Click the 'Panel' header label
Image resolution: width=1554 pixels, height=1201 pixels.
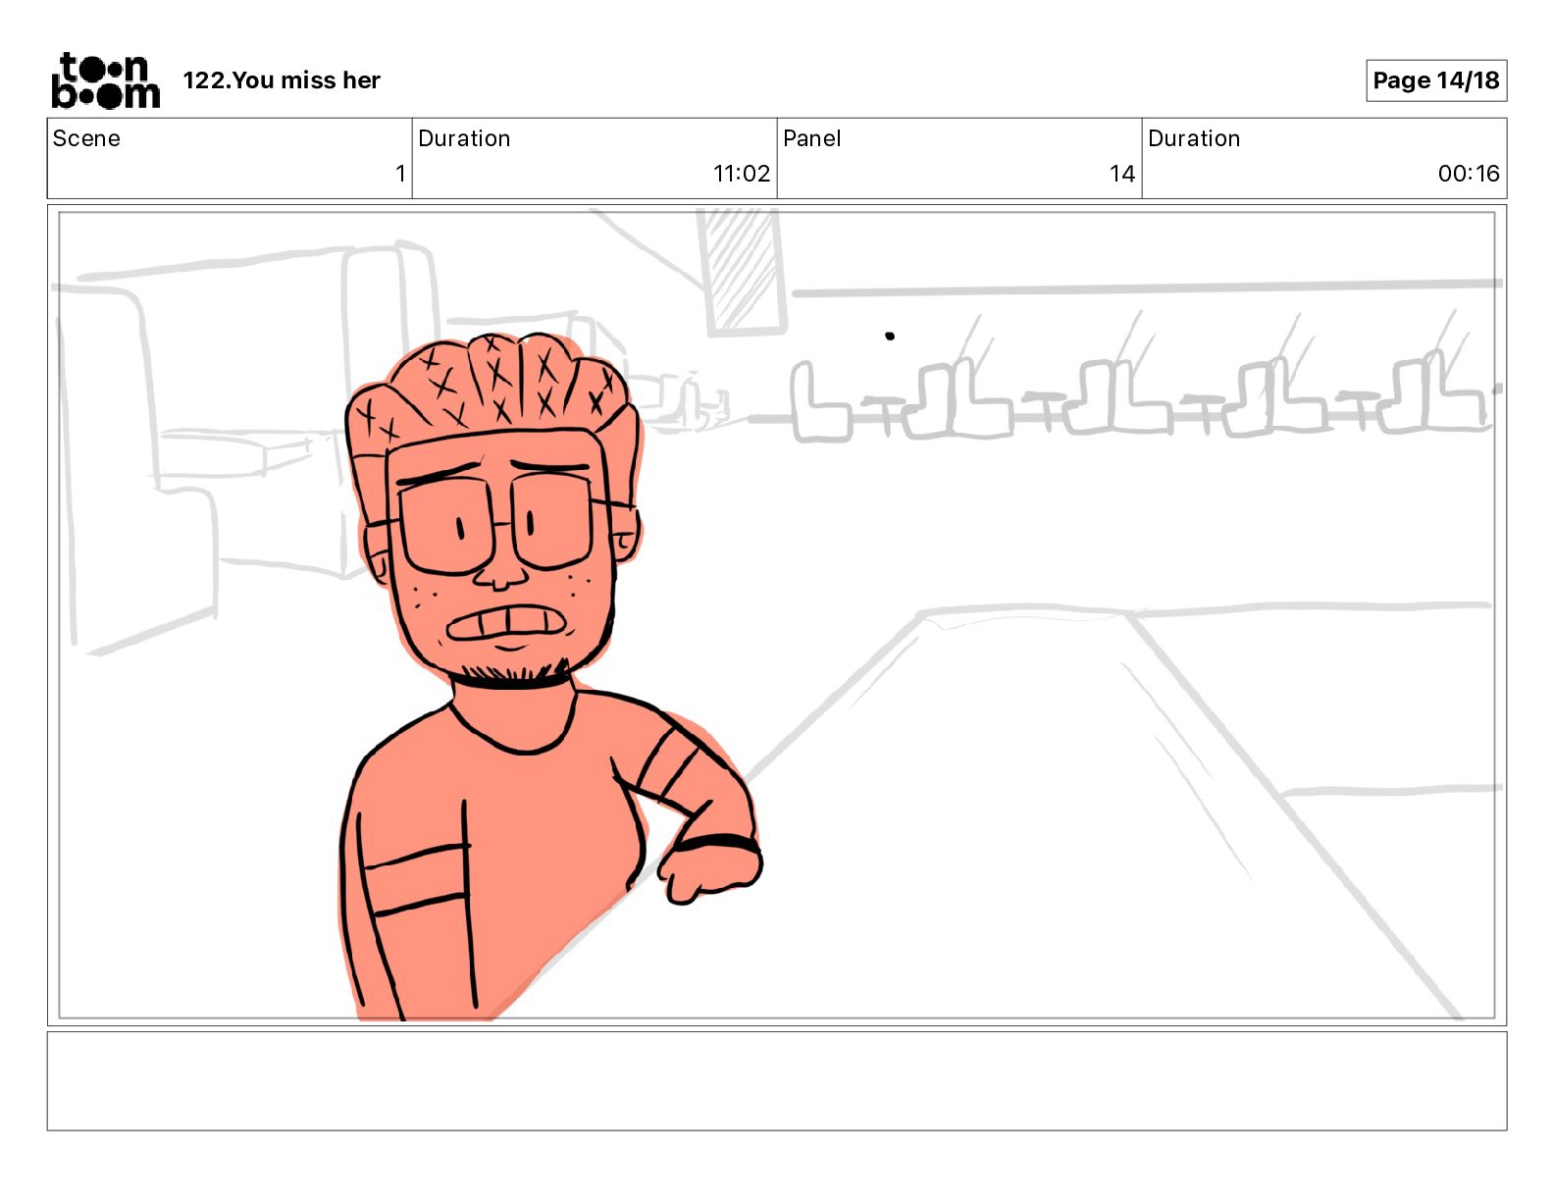click(x=812, y=138)
